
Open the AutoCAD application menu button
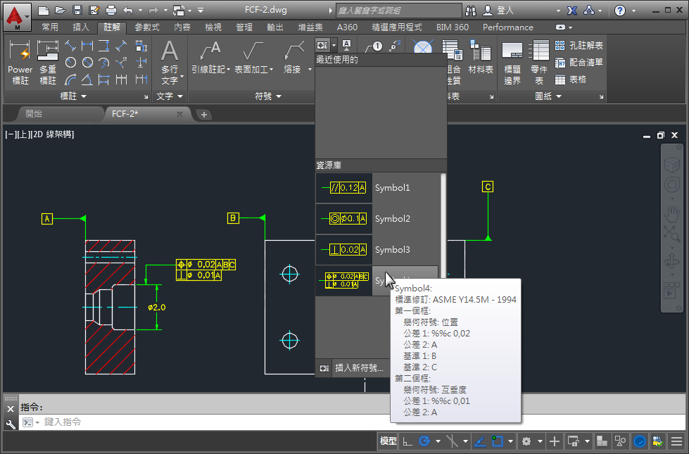pos(17,17)
